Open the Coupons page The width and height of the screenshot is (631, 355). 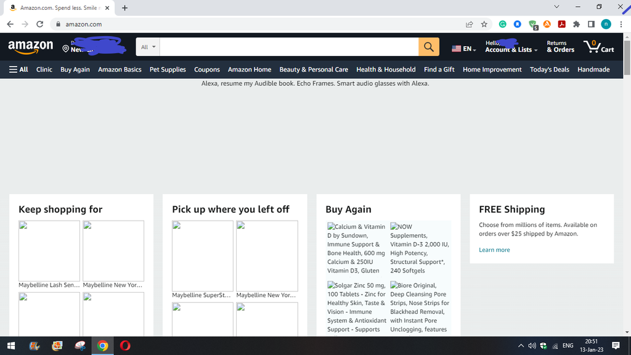[x=207, y=69]
